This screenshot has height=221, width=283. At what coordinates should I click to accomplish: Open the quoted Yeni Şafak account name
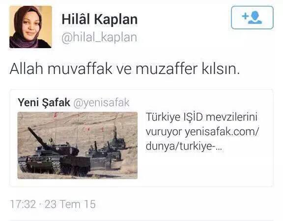coord(44,102)
